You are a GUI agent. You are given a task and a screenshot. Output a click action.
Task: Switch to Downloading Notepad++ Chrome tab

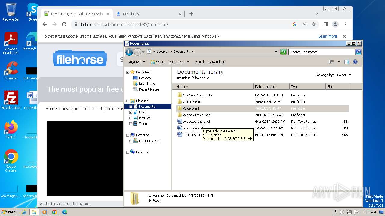(77, 14)
